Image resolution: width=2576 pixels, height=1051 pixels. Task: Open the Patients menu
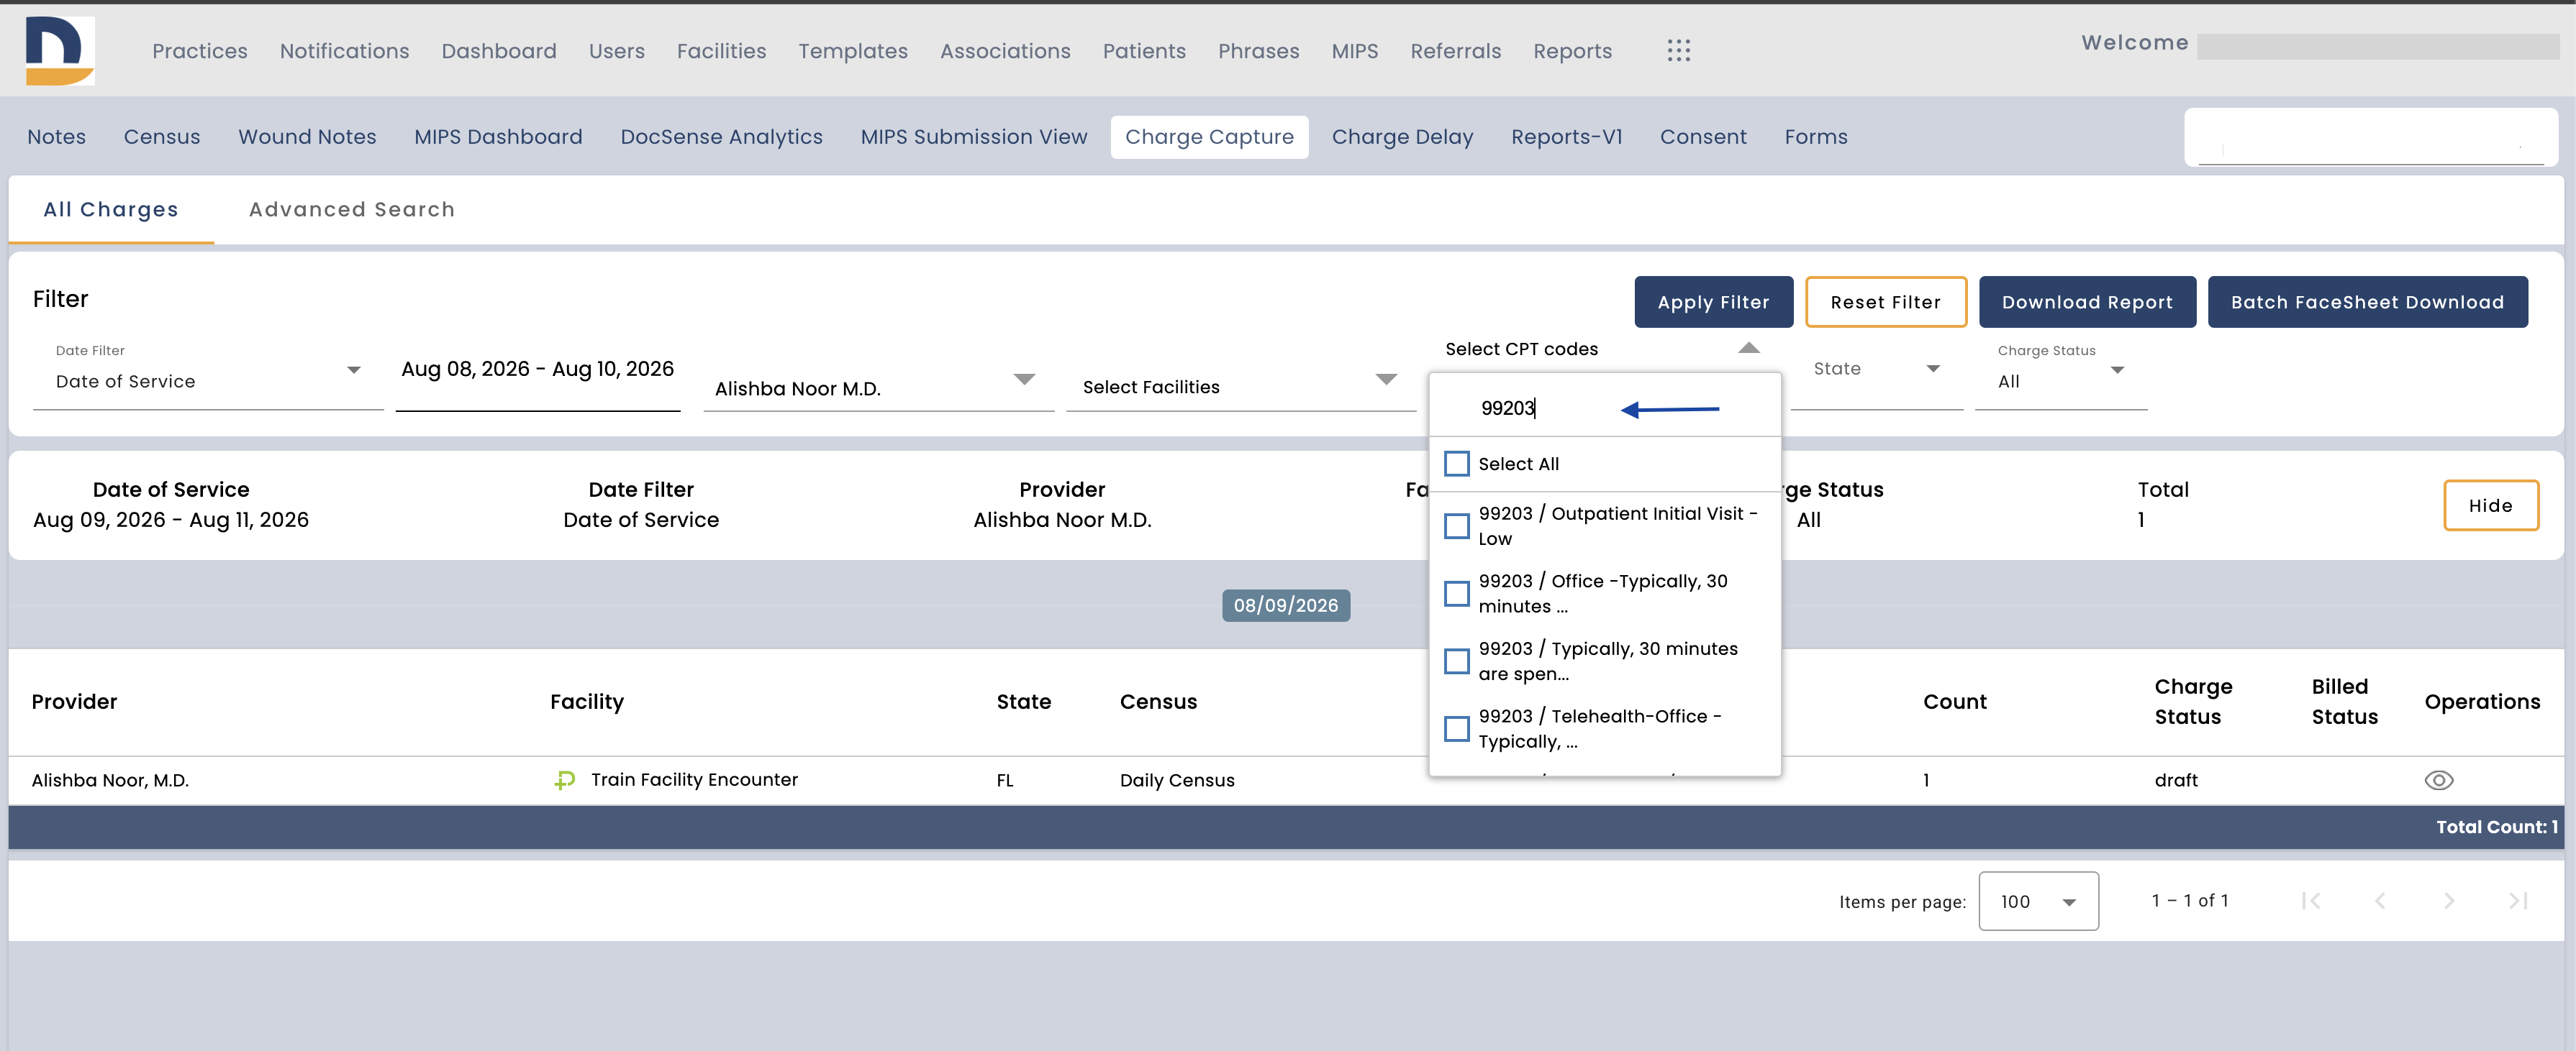click(x=1144, y=51)
